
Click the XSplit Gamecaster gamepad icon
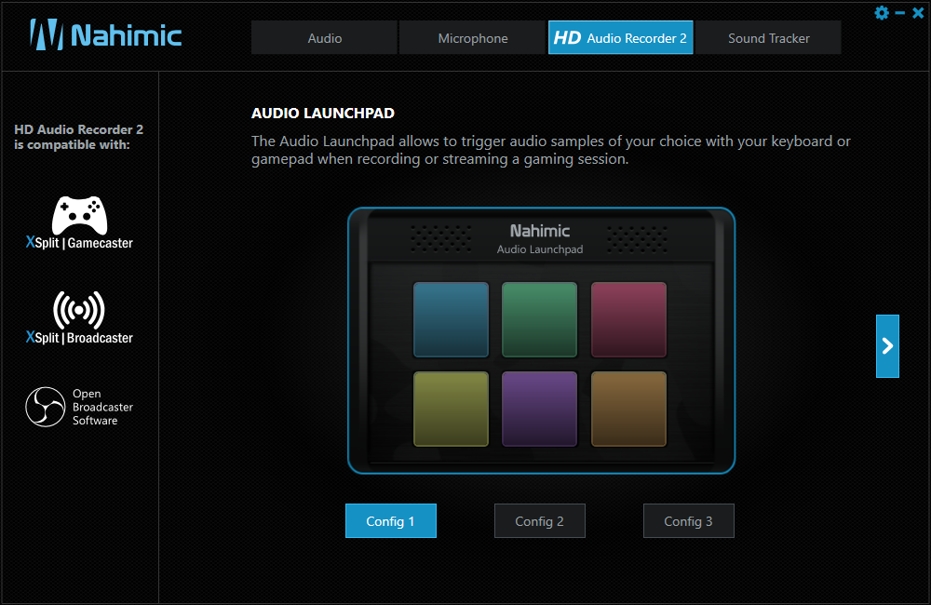pyautogui.click(x=79, y=216)
